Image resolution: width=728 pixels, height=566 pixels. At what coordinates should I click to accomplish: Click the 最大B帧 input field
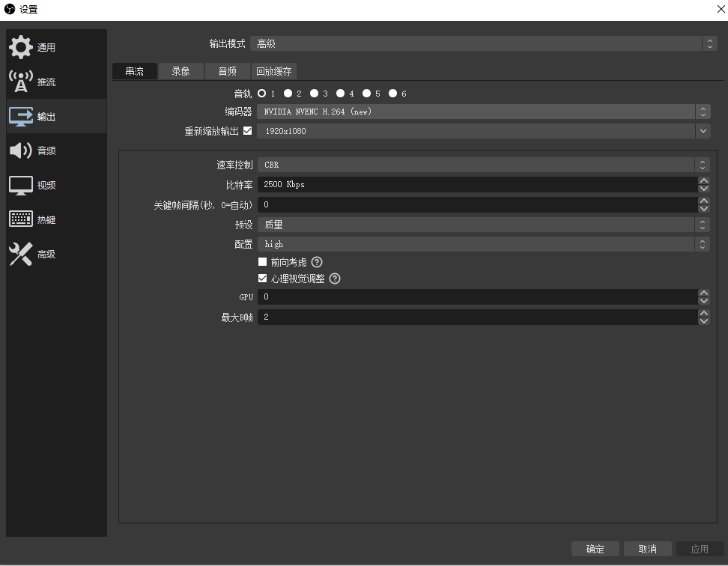[478, 317]
